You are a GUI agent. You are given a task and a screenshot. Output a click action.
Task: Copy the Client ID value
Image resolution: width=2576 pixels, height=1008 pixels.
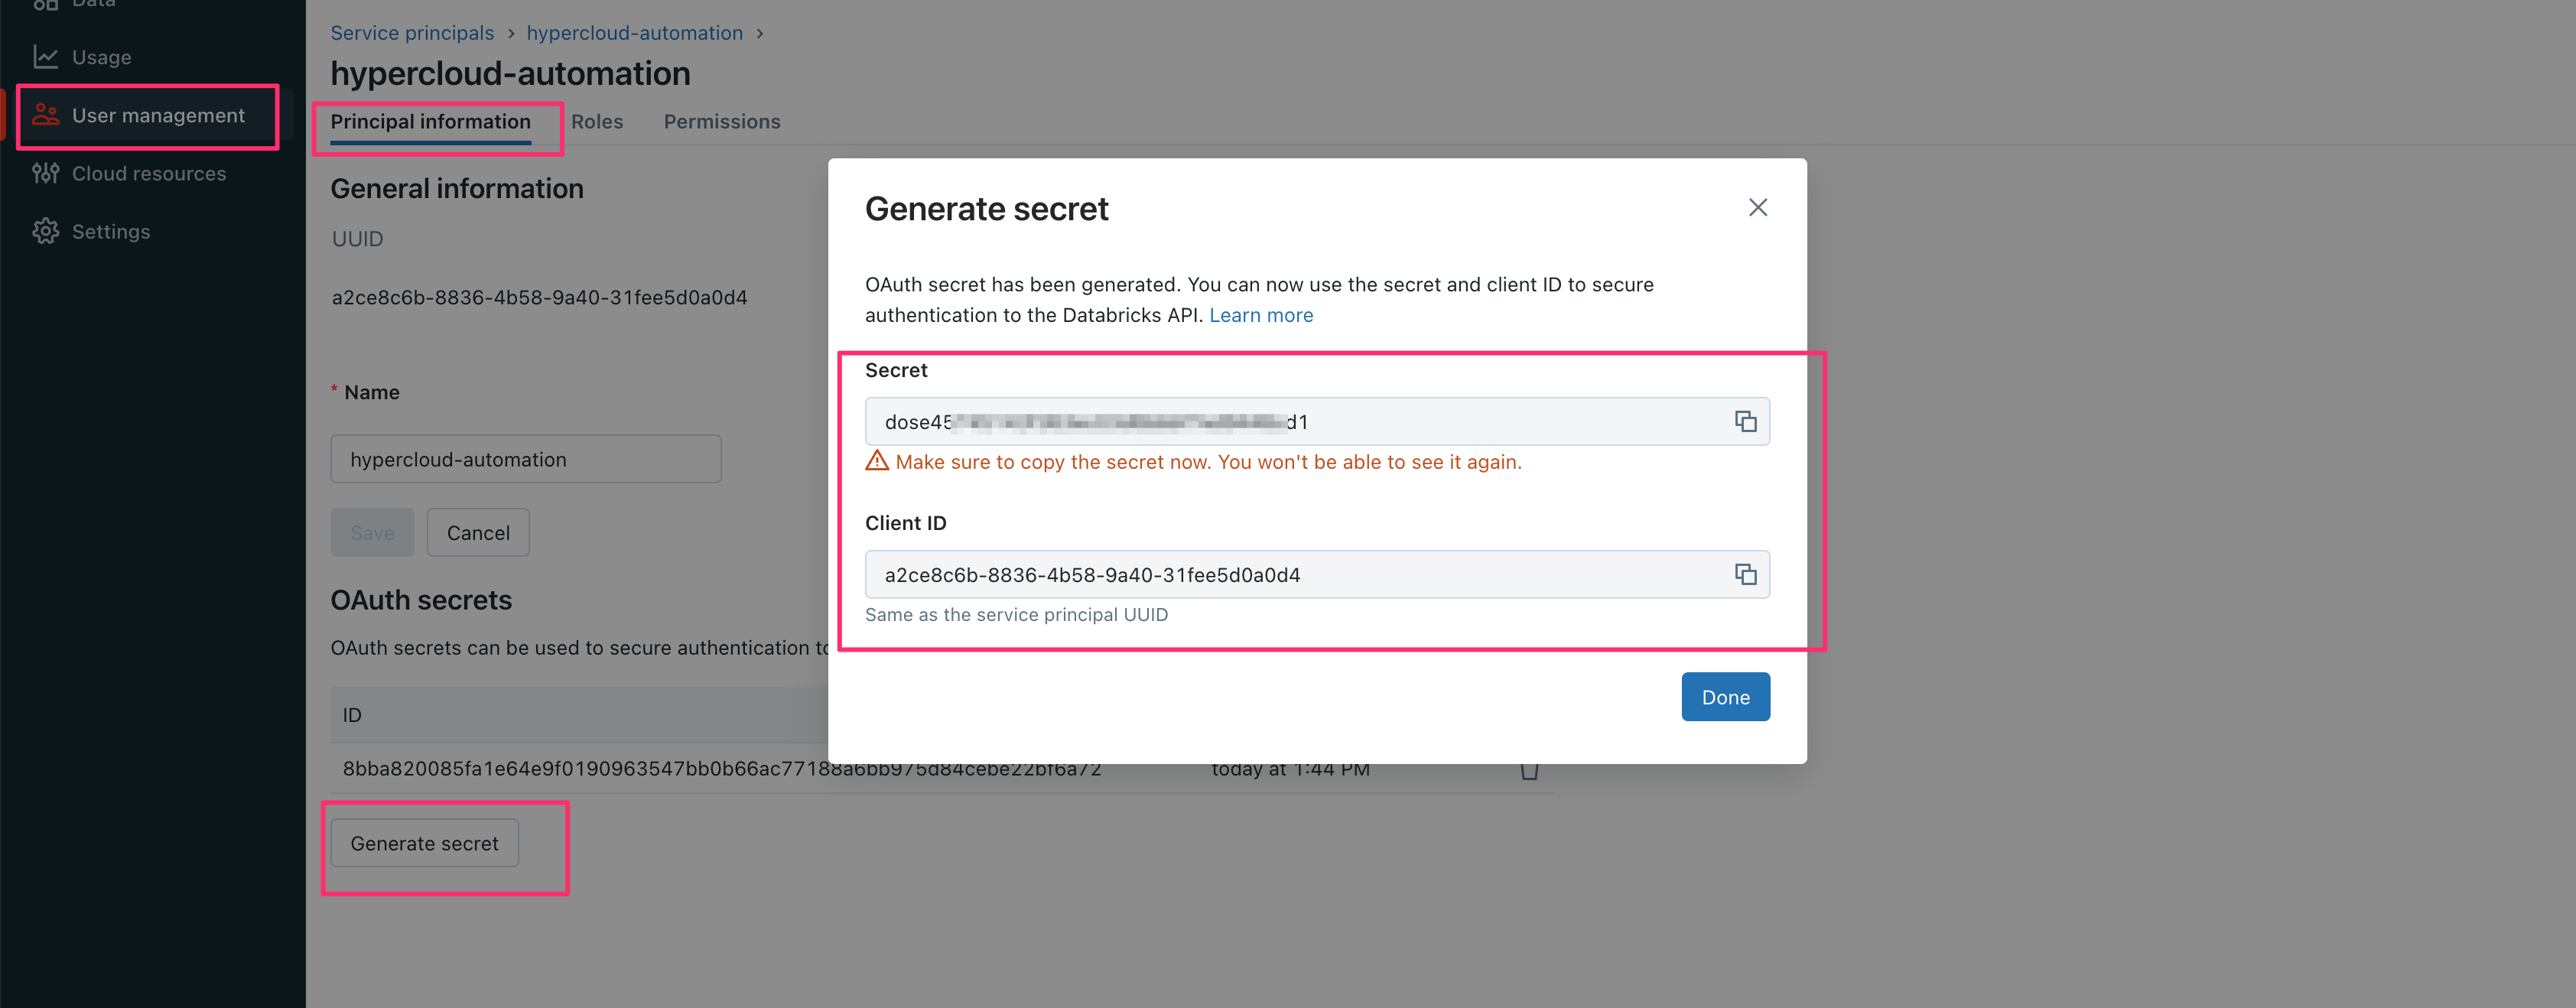(1746, 574)
